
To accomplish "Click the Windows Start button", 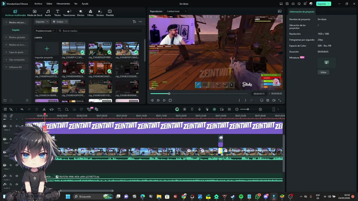I will tap(68, 197).
